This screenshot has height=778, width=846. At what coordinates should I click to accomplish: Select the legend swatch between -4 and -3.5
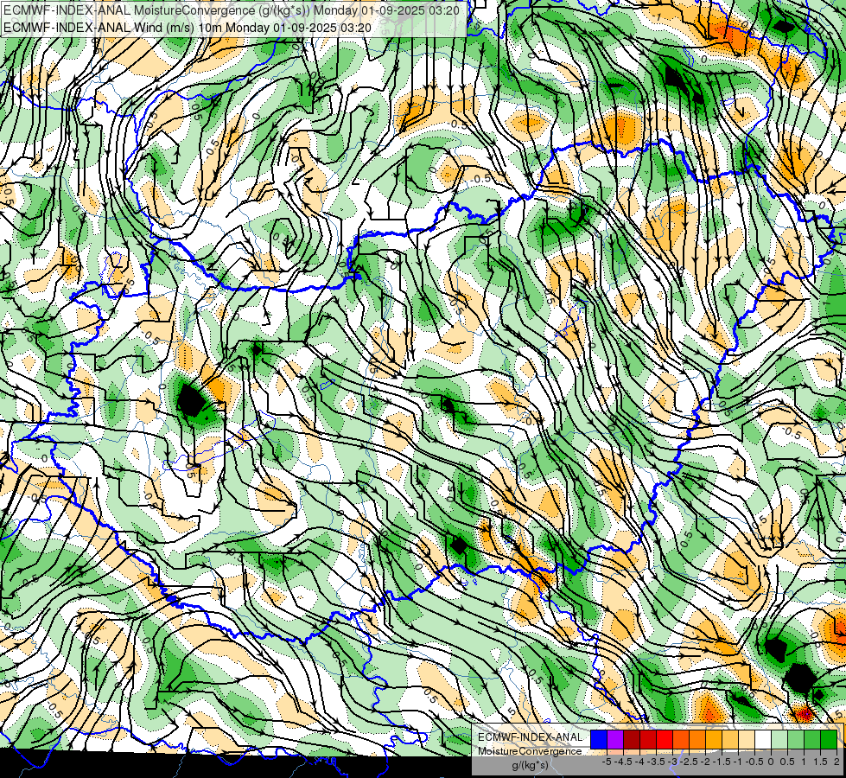(648, 739)
